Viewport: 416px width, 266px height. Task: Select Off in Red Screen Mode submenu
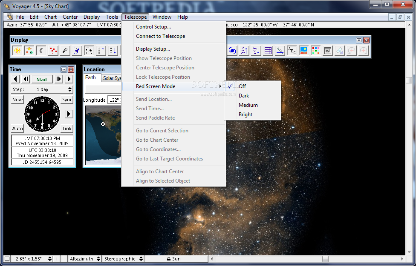pos(253,86)
